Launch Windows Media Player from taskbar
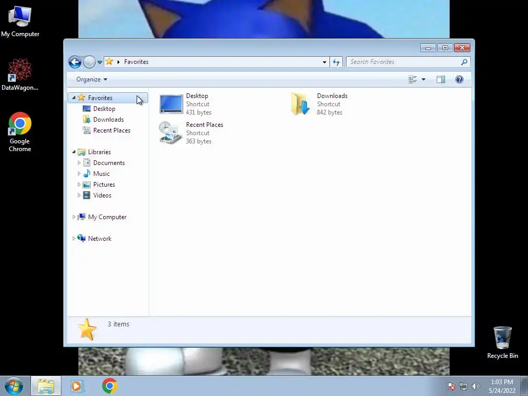Screen dimensions: 528x396 (77, 386)
